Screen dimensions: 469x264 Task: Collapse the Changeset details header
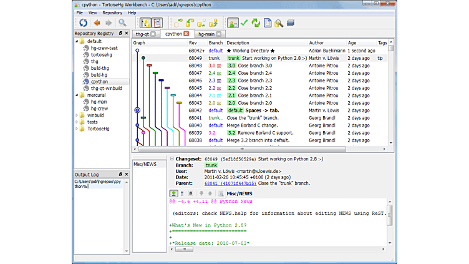[172, 159]
